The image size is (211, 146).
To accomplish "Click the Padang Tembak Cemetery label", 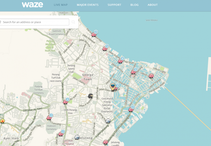I will [39, 90].
